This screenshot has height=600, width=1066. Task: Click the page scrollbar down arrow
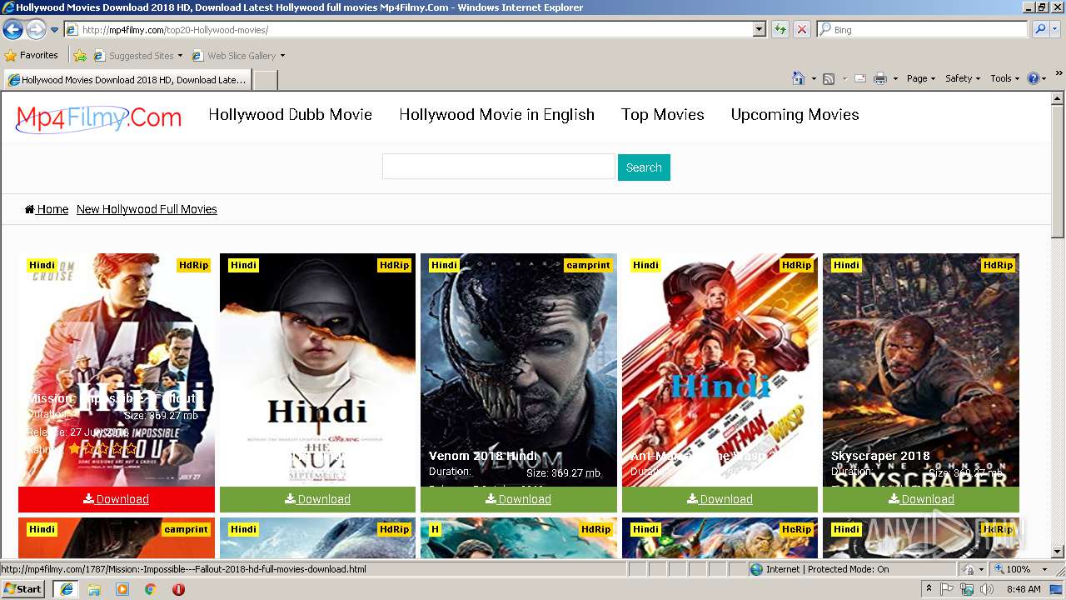pyautogui.click(x=1058, y=552)
